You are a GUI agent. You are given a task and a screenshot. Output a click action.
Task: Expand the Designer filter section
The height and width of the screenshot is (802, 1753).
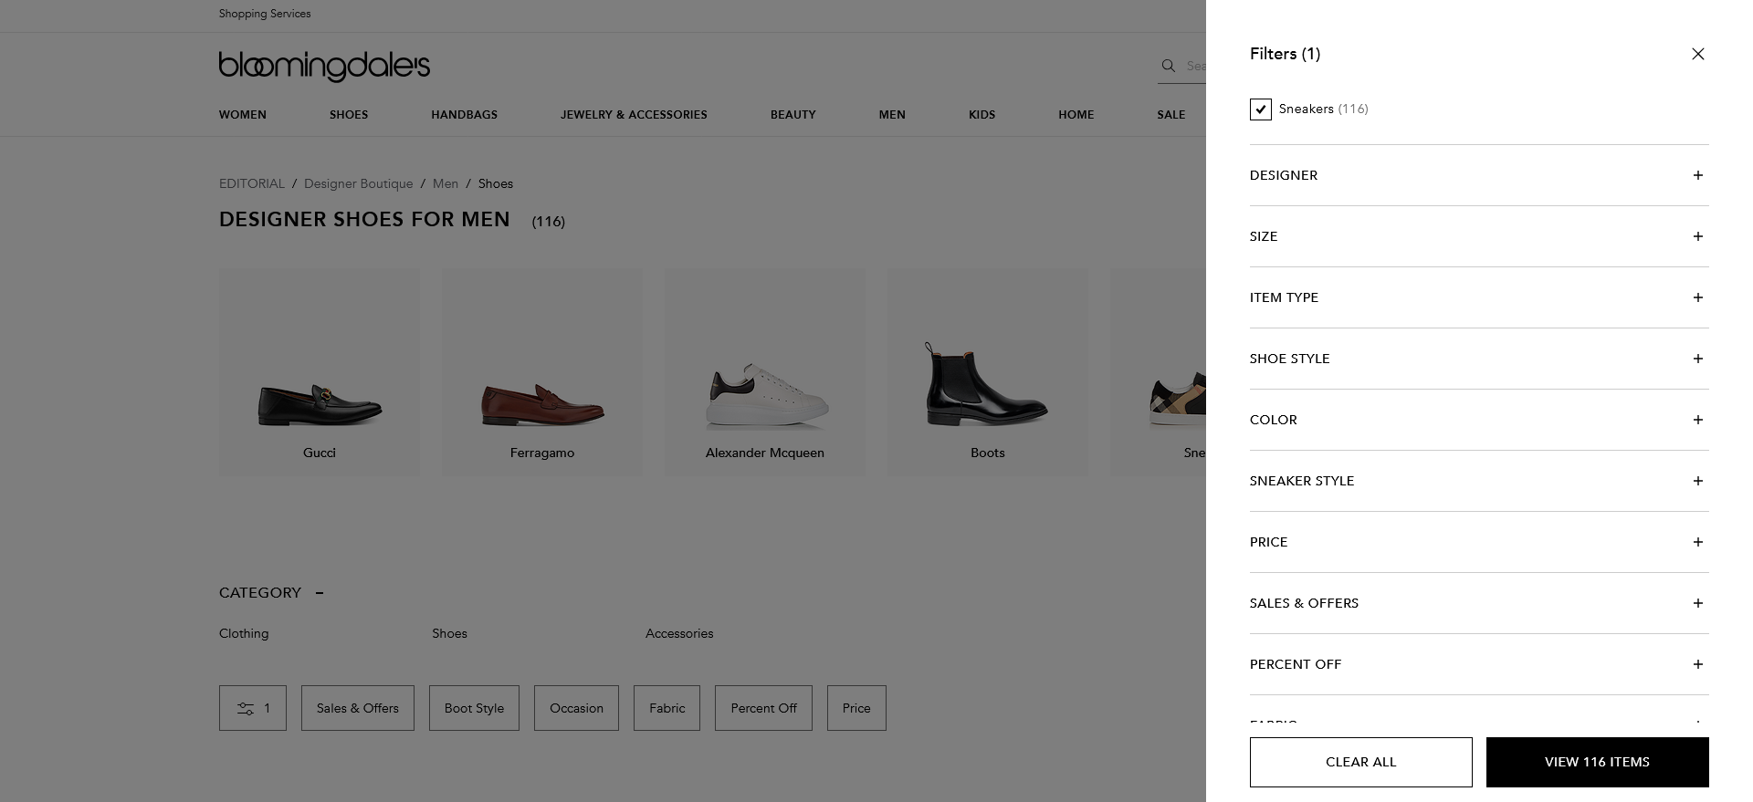click(x=1479, y=175)
